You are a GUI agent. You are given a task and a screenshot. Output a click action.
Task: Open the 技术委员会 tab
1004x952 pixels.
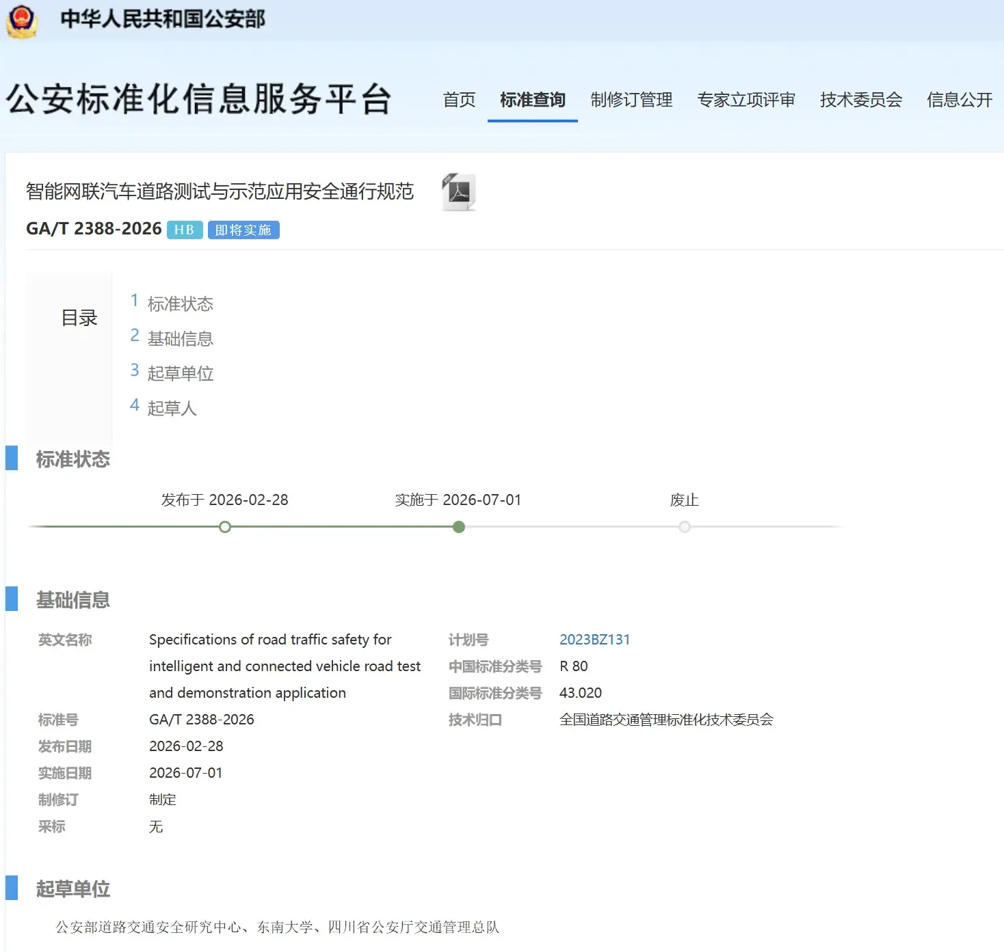[x=861, y=100]
